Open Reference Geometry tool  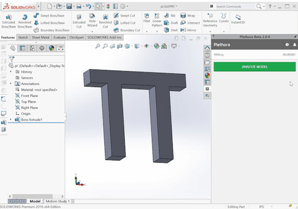click(x=210, y=20)
